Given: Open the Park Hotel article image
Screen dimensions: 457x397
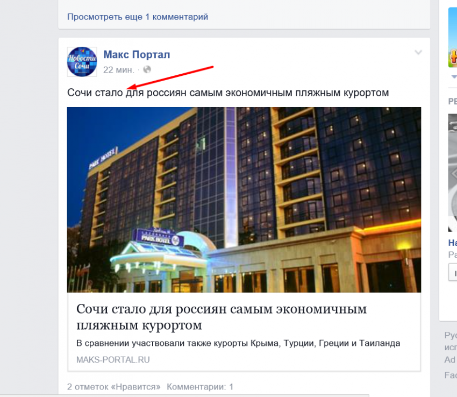Looking at the screenshot, I should pyautogui.click(x=244, y=200).
